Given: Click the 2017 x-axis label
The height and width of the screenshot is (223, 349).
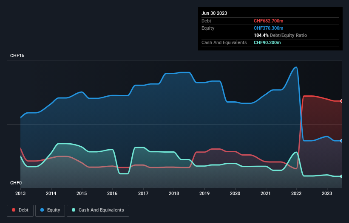Looking at the screenshot, I should point(143,193).
